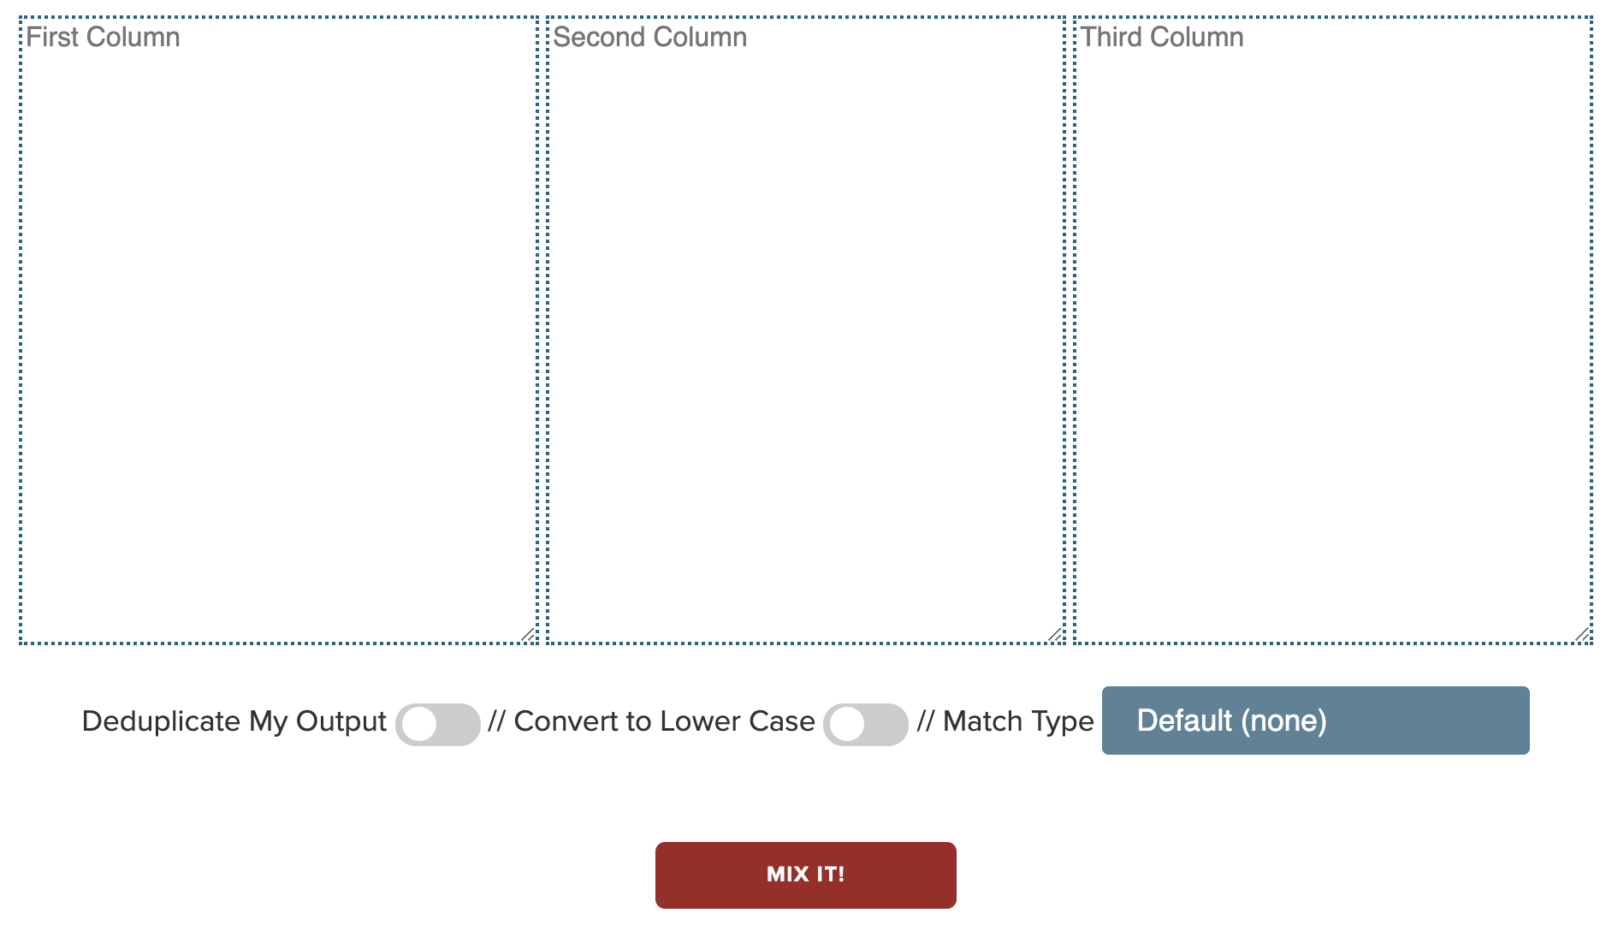
Task: Place cursor in the Third Column text area
Action: coord(1333,329)
